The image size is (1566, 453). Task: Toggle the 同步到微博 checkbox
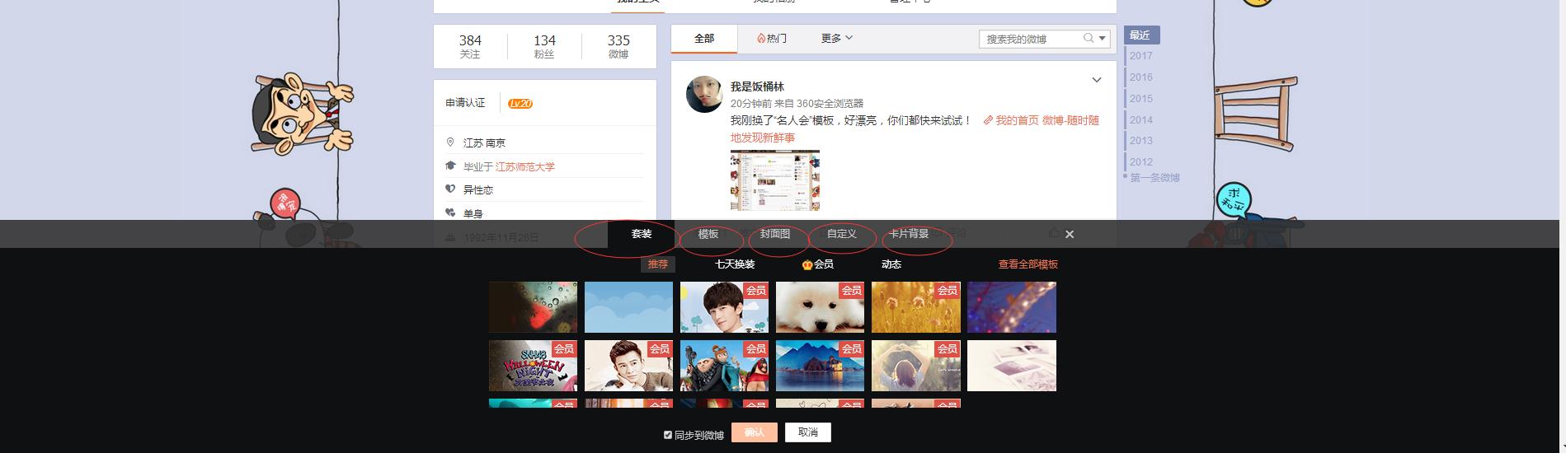pos(668,435)
